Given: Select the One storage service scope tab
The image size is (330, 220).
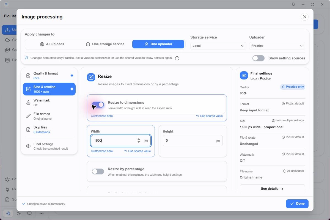Looking at the screenshot, I should [105, 44].
